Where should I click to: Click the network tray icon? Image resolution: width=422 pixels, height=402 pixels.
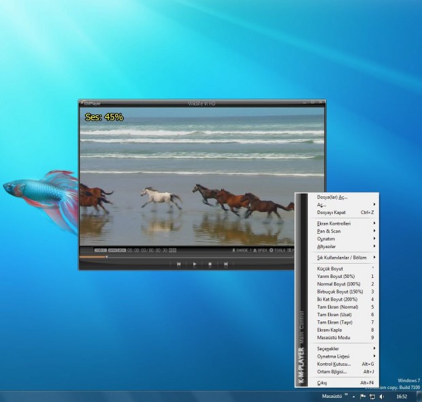(372, 397)
